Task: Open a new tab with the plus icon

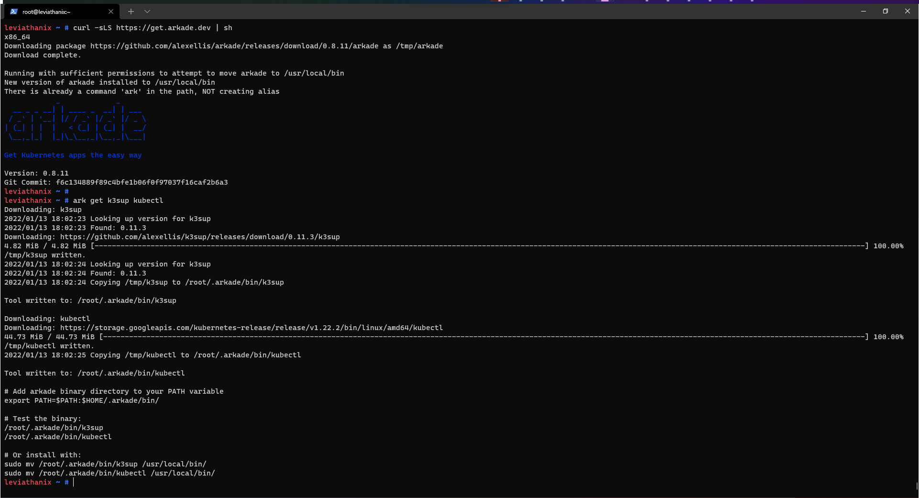Action: pyautogui.click(x=131, y=11)
